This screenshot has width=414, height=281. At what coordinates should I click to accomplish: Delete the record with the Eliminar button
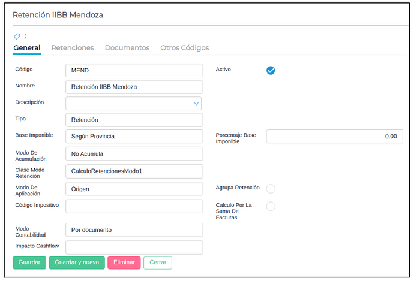pos(125,262)
